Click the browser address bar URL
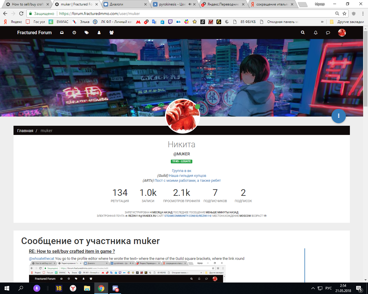This screenshot has width=368, height=294. [99, 13]
